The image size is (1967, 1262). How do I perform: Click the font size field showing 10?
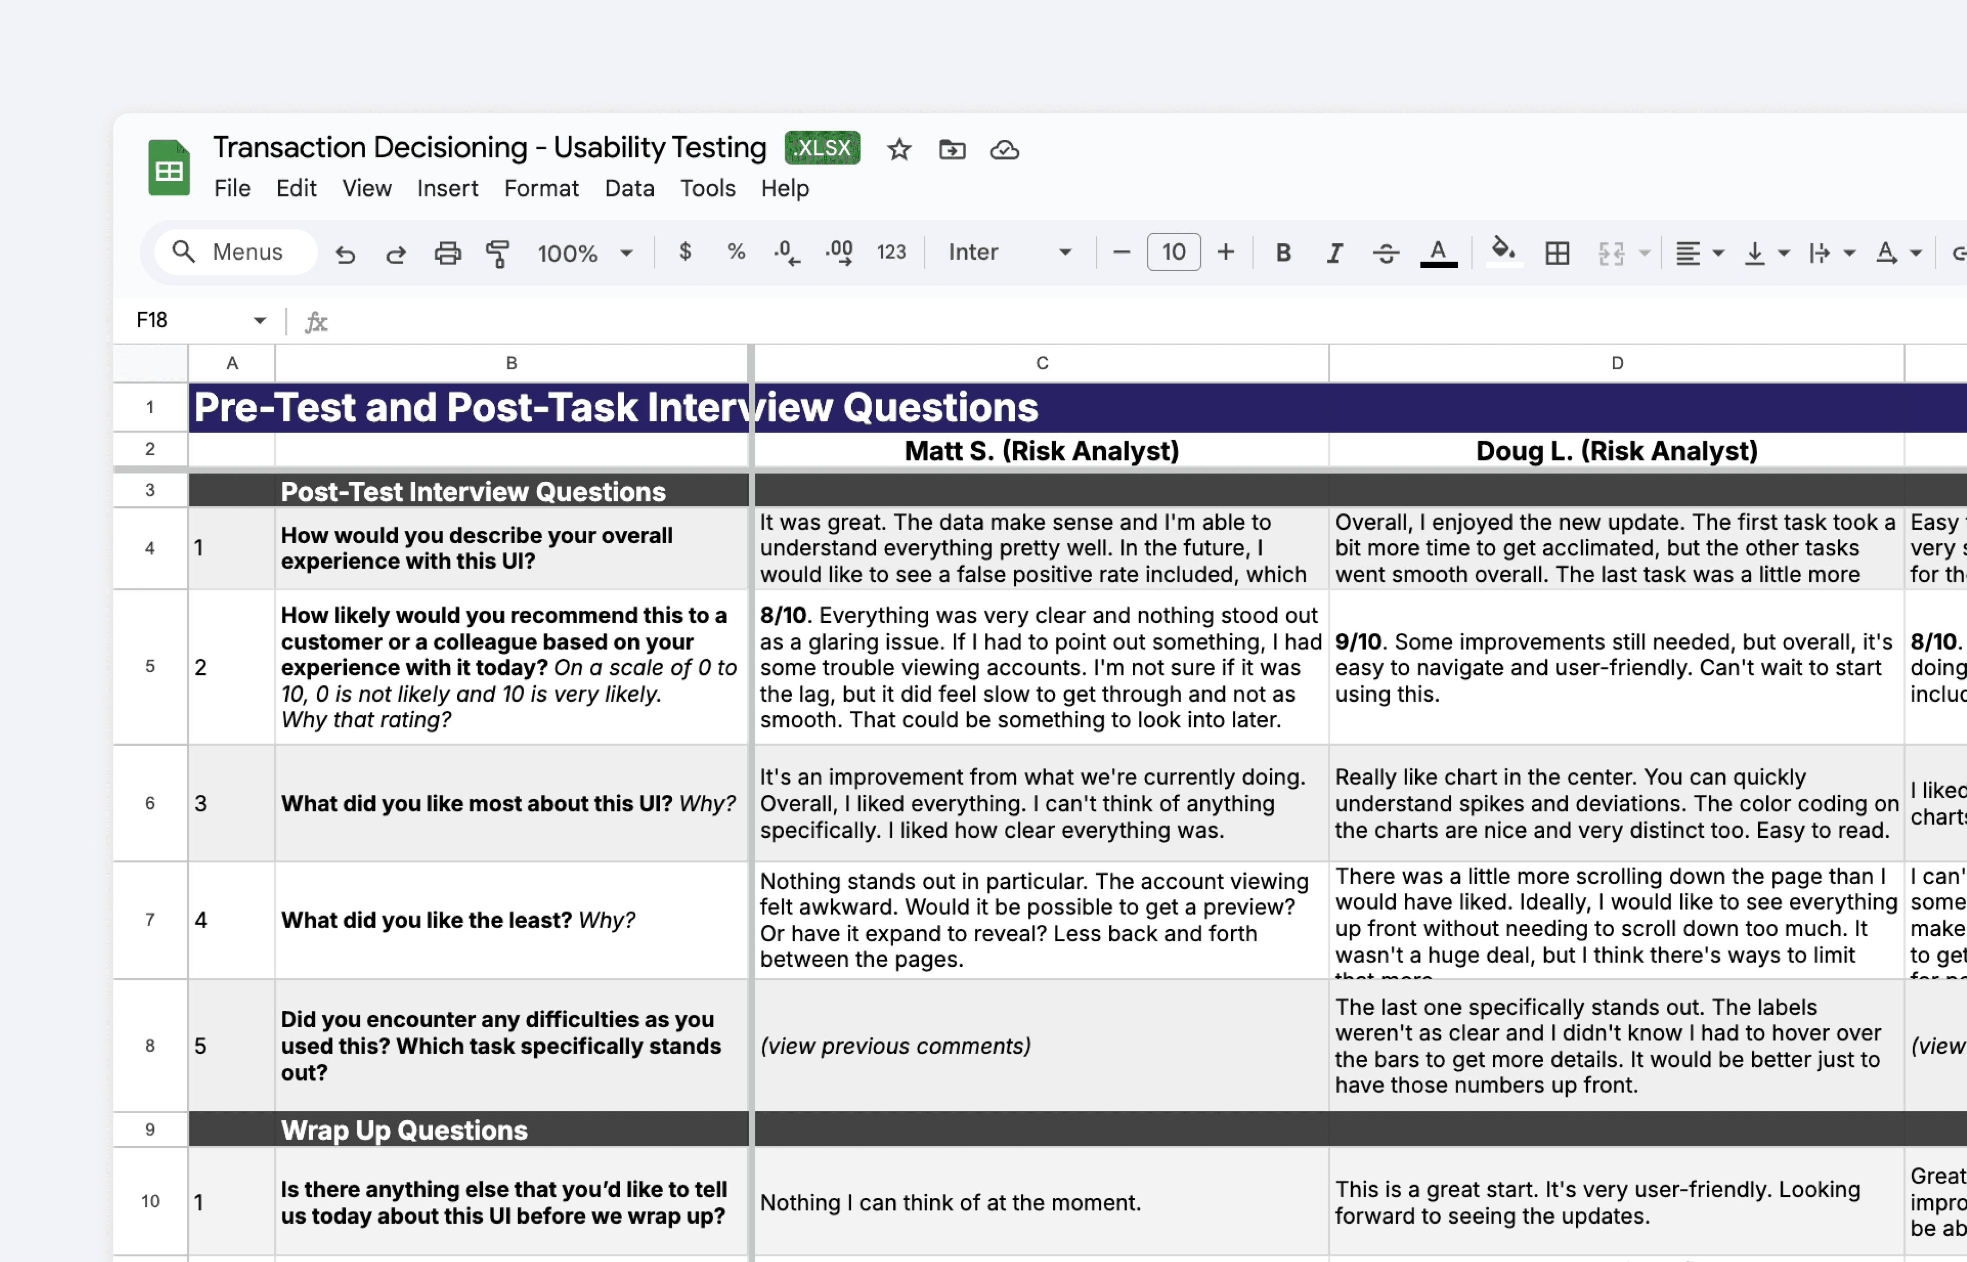click(1174, 252)
